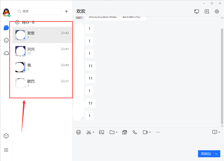224x161 pixels.
Task: Start a voice call with phone icon
Action: click(135, 132)
